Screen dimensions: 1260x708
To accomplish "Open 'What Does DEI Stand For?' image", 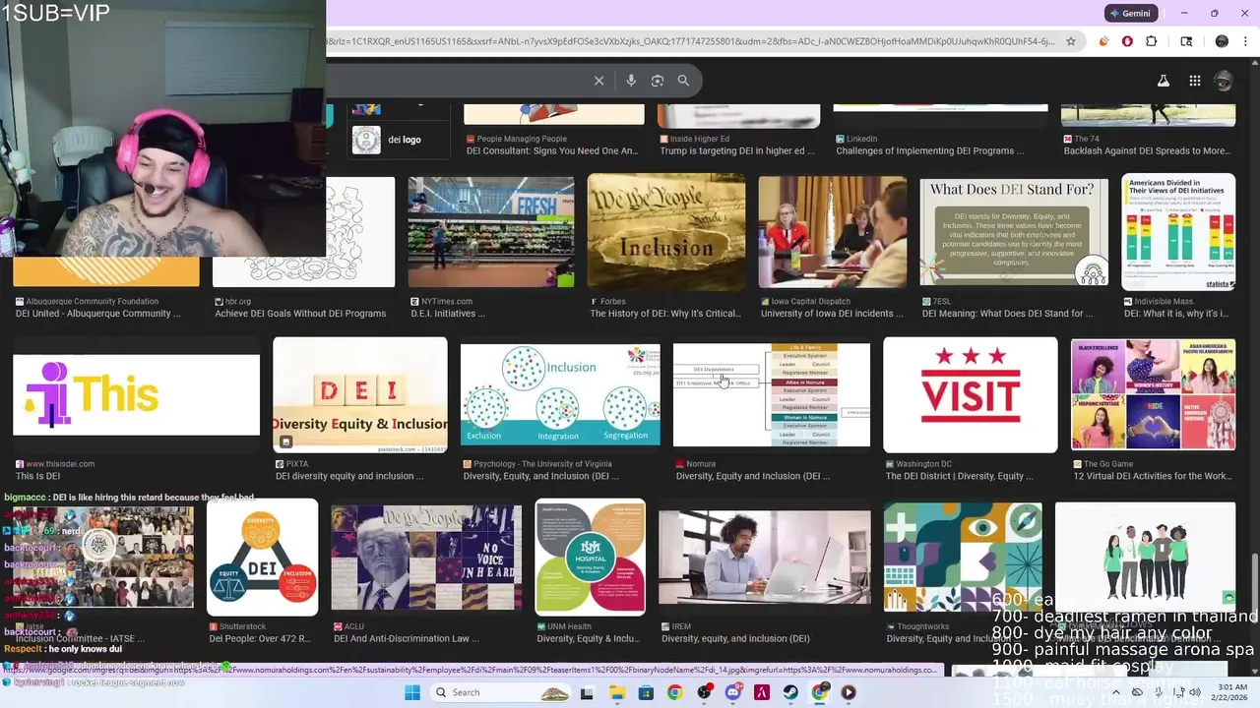I will (1014, 232).
